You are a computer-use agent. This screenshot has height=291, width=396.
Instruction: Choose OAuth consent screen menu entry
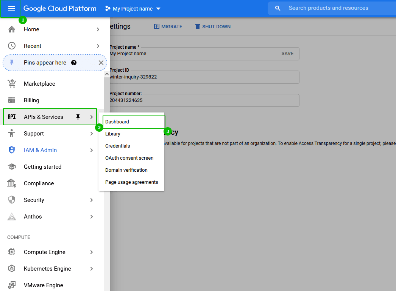click(x=129, y=158)
